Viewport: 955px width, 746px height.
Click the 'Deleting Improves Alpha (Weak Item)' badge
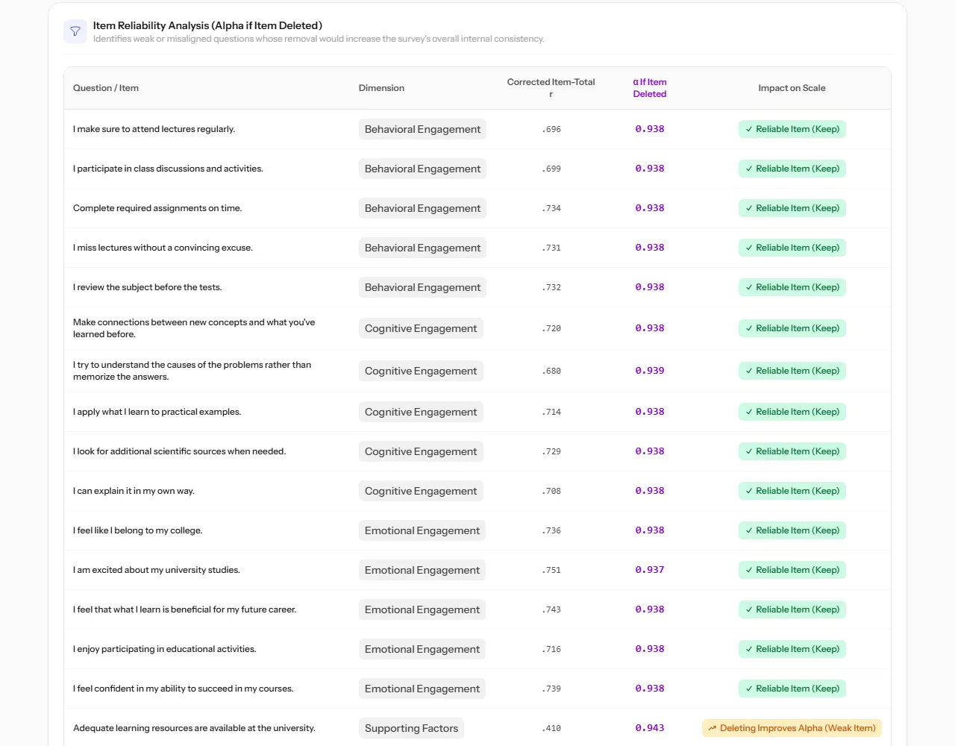tap(792, 728)
